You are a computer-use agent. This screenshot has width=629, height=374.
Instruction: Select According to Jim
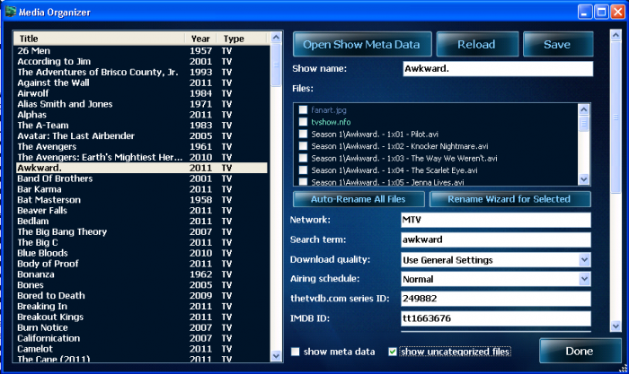142,61
